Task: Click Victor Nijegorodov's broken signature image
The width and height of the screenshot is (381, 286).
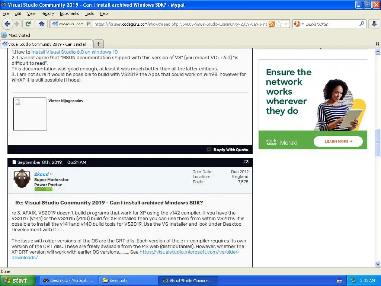Action: [x=30, y=114]
